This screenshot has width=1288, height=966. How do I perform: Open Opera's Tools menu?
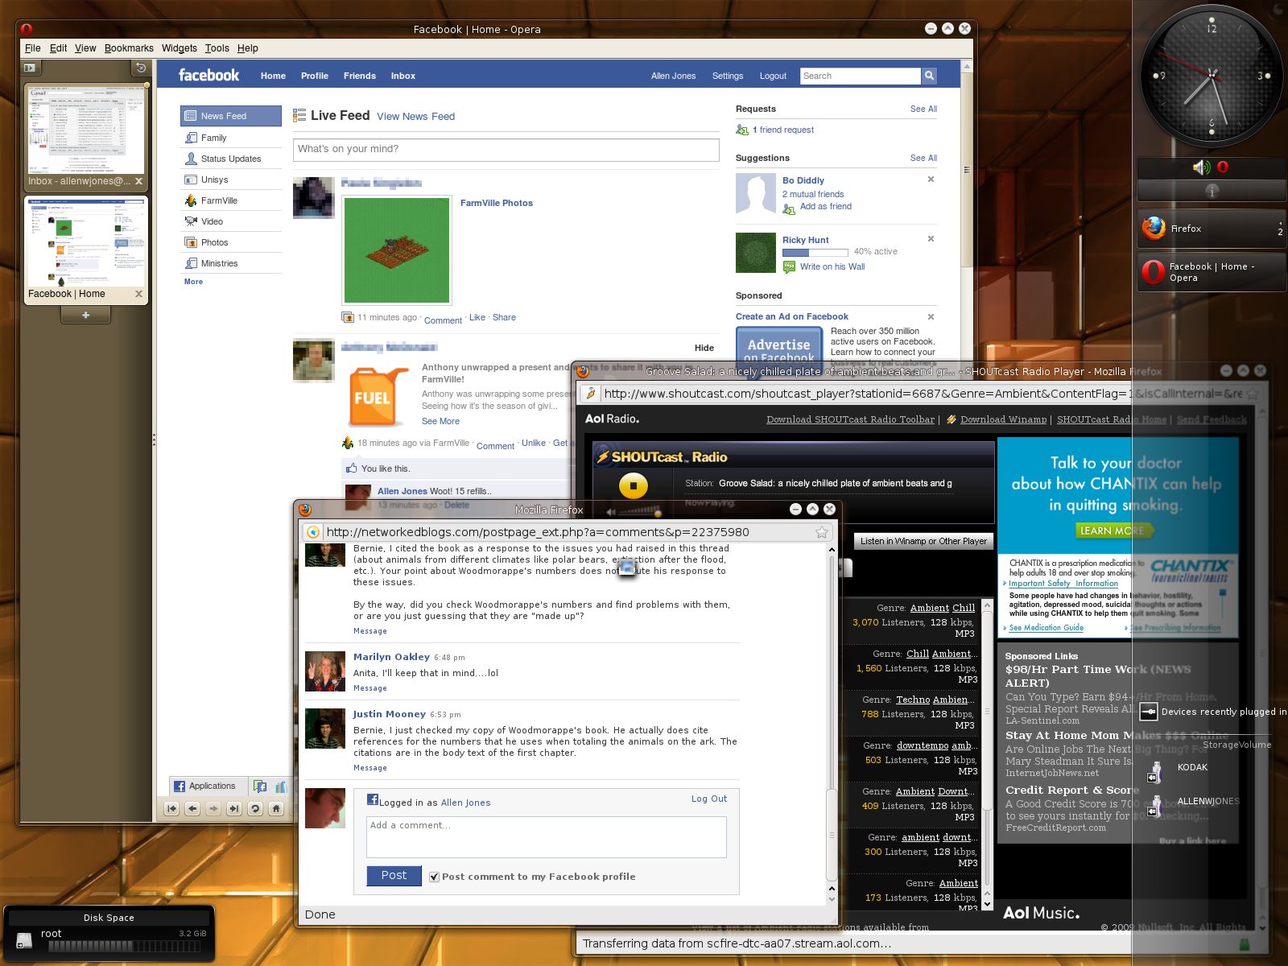click(217, 48)
